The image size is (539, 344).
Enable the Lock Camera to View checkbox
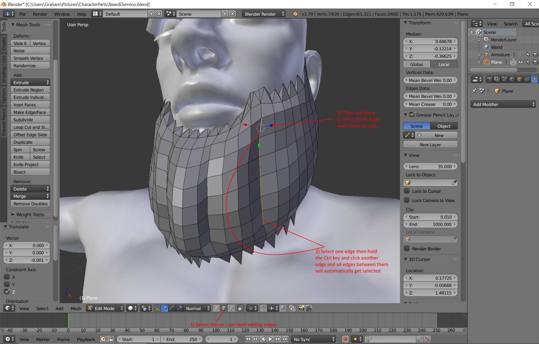[407, 200]
